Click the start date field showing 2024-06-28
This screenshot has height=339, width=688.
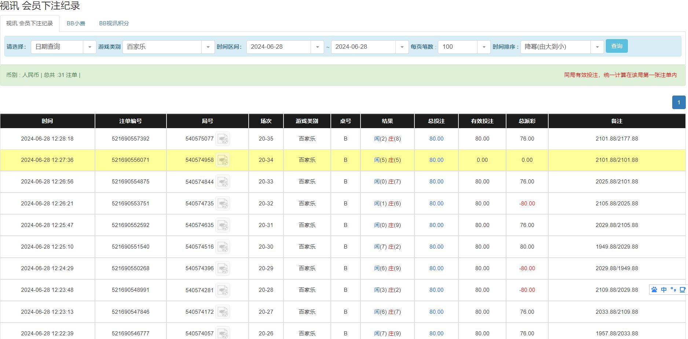pyautogui.click(x=279, y=47)
